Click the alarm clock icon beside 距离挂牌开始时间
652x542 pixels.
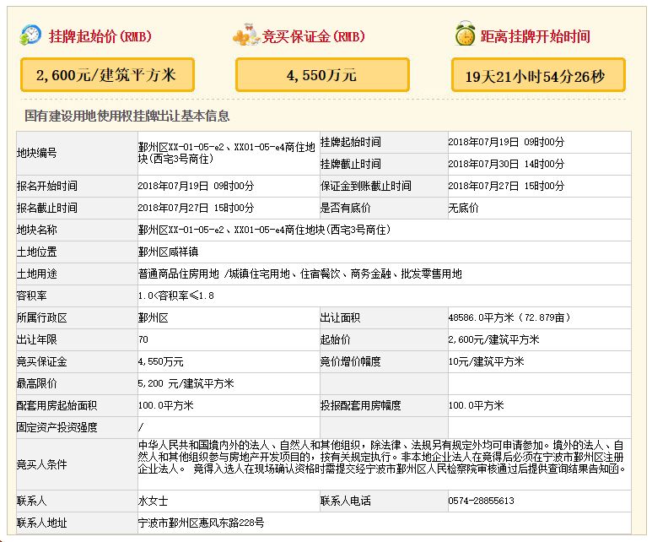coord(466,34)
